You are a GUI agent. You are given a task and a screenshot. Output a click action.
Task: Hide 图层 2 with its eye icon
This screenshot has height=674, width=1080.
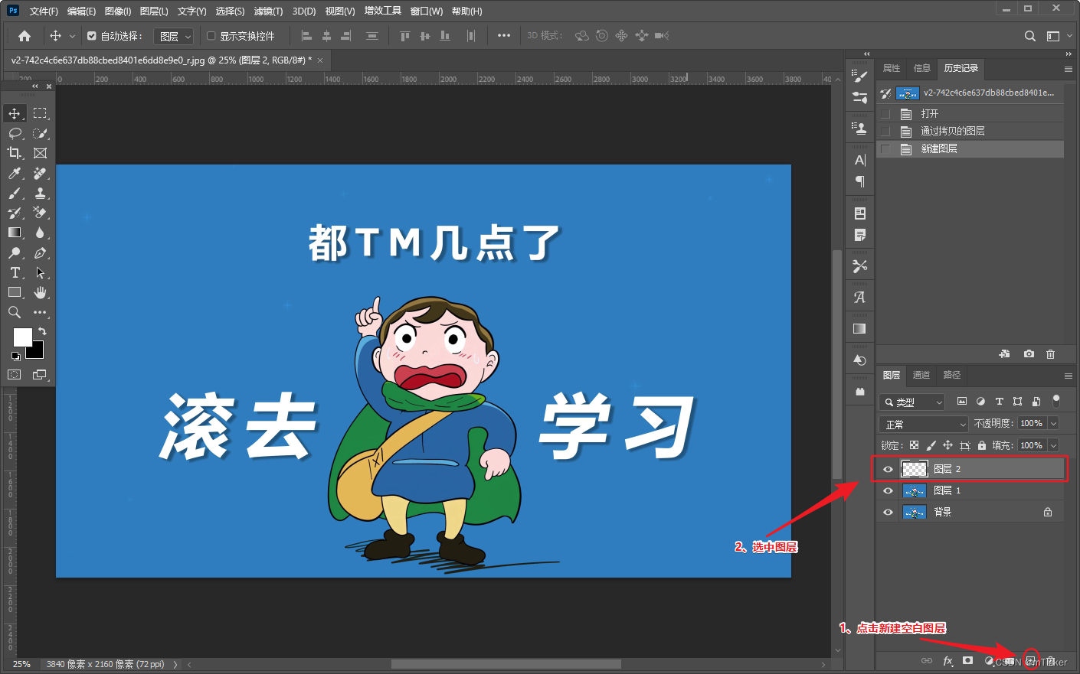coord(888,469)
